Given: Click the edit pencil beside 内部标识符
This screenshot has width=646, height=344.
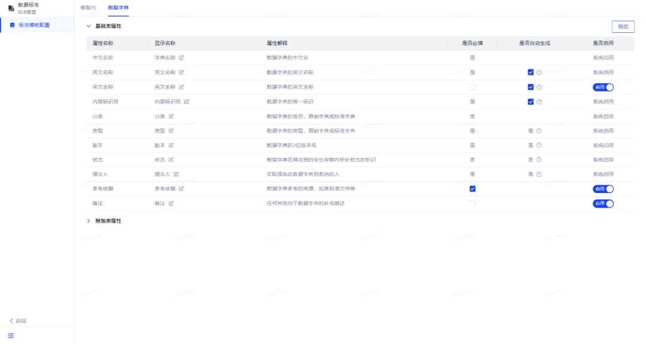Looking at the screenshot, I should tap(186, 102).
